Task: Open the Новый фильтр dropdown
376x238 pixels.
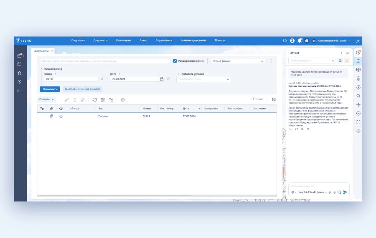Action: click(262, 61)
